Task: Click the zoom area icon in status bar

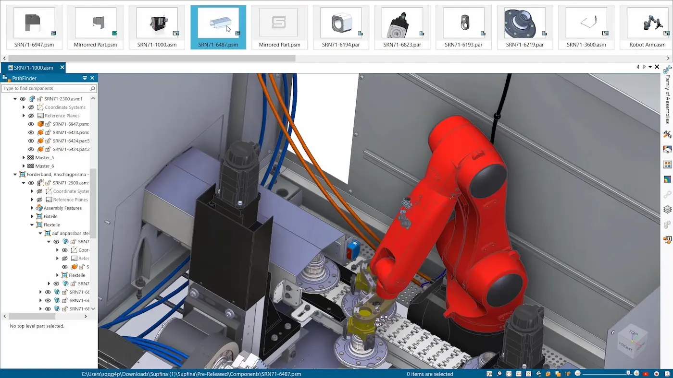Action: pyautogui.click(x=489, y=374)
